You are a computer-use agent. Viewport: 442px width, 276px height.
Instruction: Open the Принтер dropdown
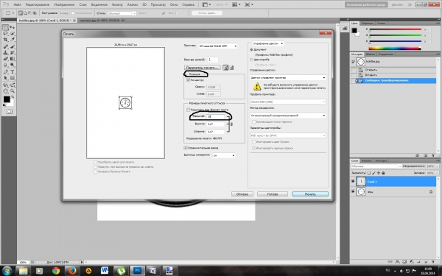217,46
